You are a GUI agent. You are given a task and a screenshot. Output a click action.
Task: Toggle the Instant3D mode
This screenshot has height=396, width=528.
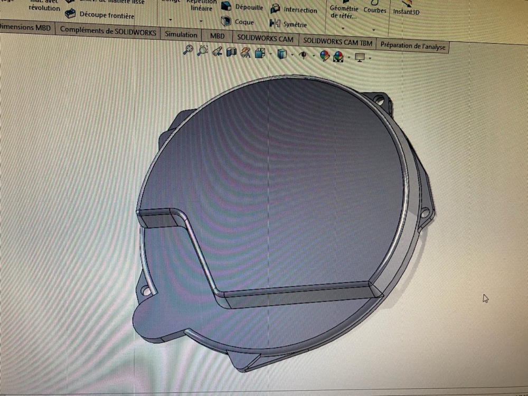(406, 11)
